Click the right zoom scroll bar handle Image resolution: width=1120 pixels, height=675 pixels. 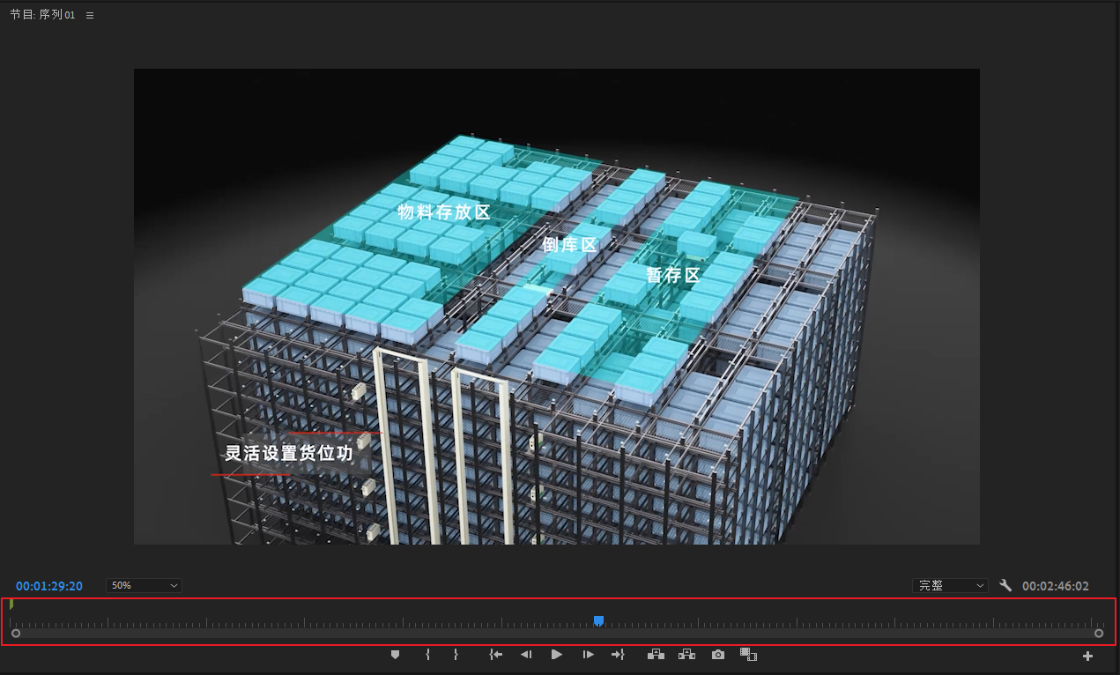point(1099,633)
